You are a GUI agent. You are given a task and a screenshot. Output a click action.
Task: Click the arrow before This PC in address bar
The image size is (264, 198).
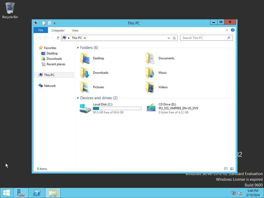tap(69, 38)
